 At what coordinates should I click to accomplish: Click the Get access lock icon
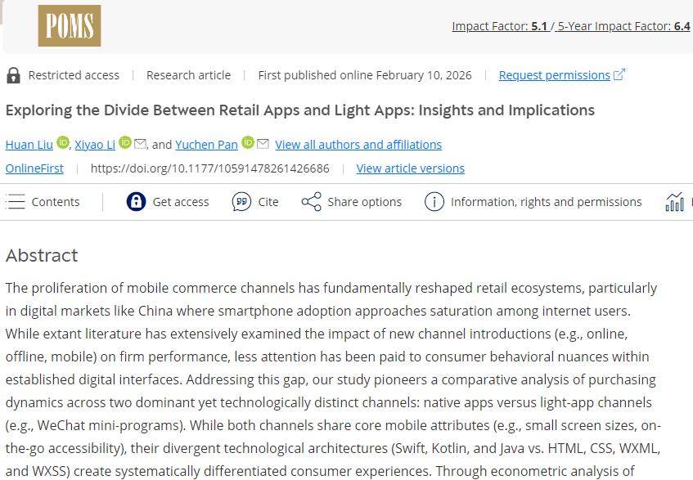click(x=136, y=202)
